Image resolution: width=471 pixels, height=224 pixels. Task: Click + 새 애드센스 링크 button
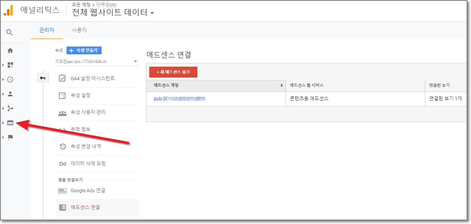tap(173, 72)
